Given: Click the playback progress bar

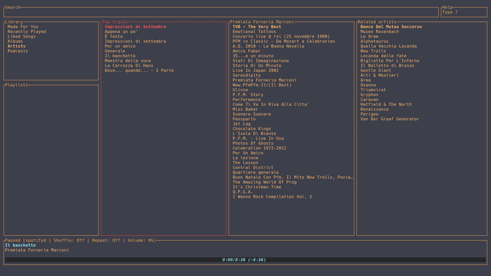Looking at the screenshot, I should [245, 260].
